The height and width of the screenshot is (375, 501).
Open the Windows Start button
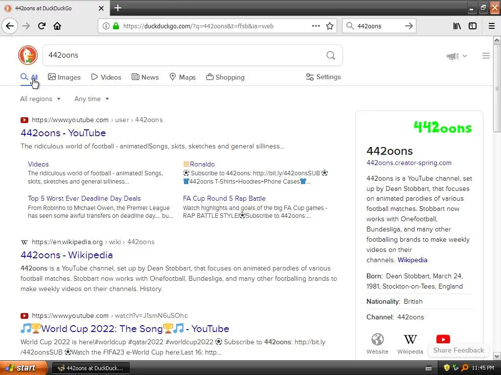pos(23,368)
